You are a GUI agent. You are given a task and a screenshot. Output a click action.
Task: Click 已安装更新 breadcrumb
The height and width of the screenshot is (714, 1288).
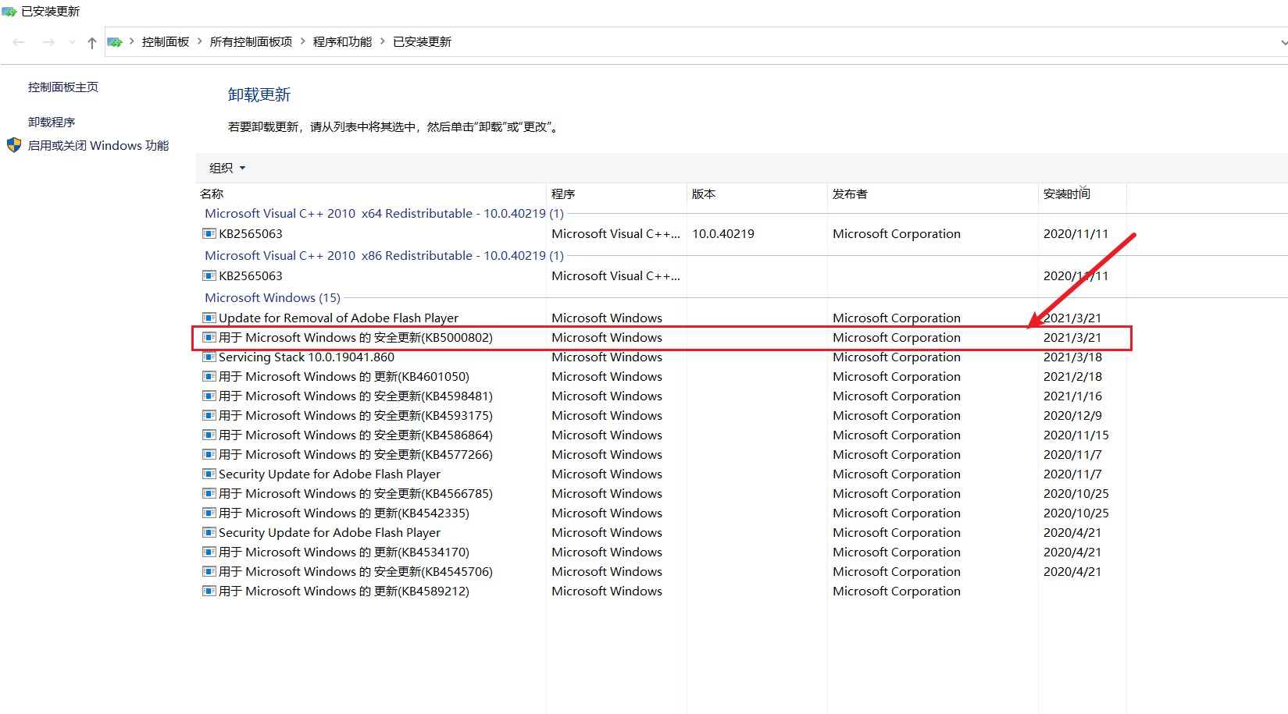(x=422, y=42)
